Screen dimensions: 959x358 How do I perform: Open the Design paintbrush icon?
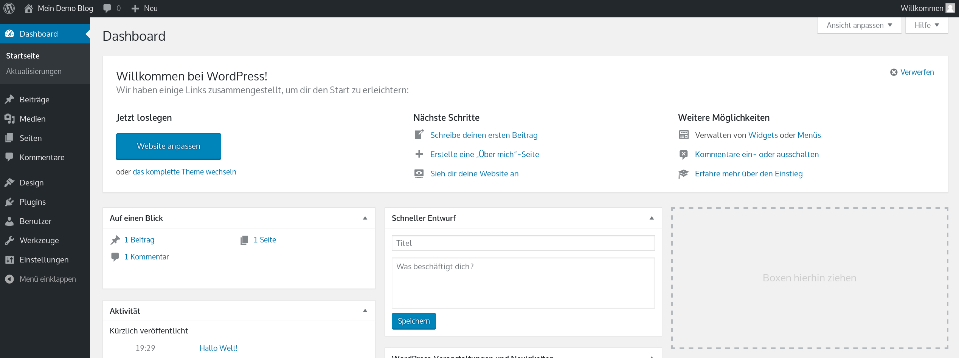(9, 182)
